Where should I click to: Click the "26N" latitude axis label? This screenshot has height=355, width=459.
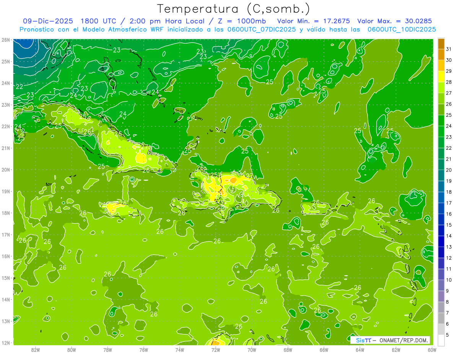(x=5, y=40)
